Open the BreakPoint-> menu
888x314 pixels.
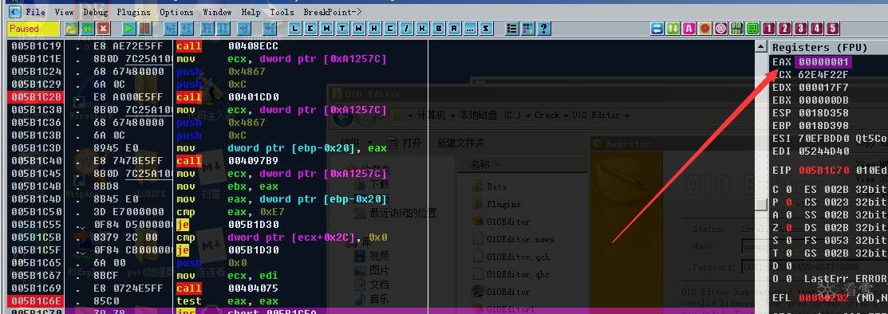click(333, 12)
